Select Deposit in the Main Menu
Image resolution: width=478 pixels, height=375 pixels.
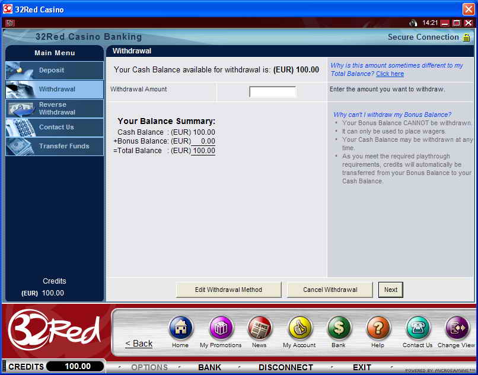[x=55, y=70]
